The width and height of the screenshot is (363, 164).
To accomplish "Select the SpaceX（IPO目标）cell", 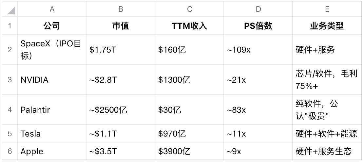I will pyautogui.click(x=52, y=50).
